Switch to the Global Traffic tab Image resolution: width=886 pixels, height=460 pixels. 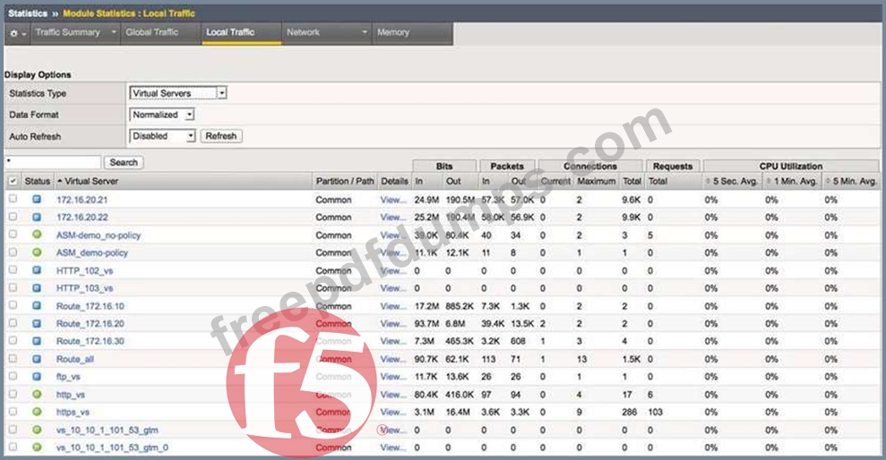click(x=151, y=33)
